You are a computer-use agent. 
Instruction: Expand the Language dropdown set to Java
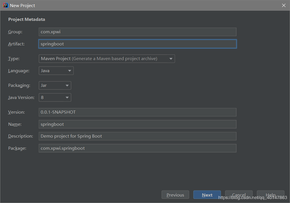(56, 71)
